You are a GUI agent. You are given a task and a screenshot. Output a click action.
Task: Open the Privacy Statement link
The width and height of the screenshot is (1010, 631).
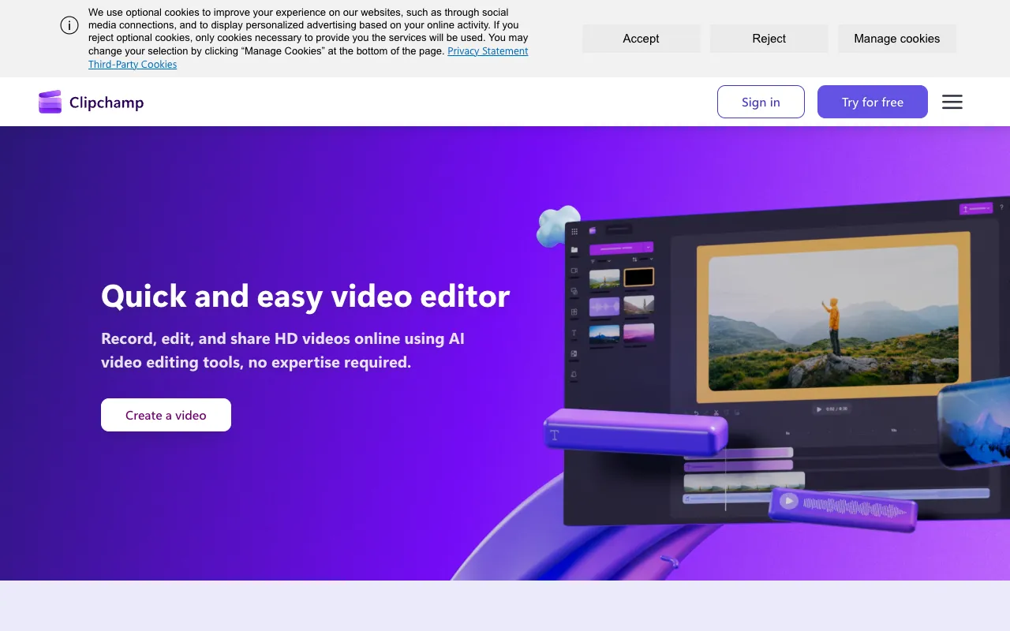[x=488, y=50]
